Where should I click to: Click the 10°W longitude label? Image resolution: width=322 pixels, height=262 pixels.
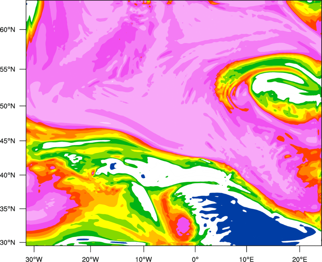tap(144, 259)
